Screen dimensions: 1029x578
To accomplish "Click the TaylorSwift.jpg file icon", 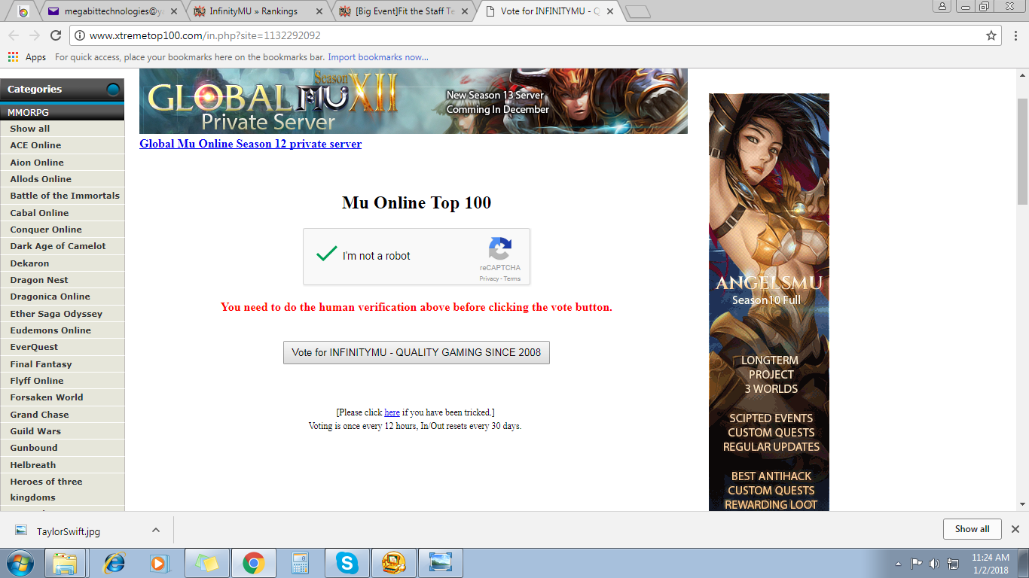I will tap(21, 531).
